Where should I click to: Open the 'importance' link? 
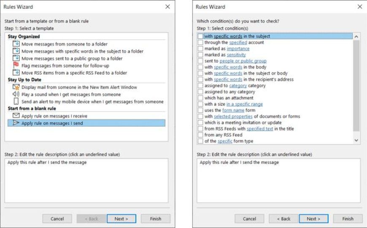pos(238,49)
